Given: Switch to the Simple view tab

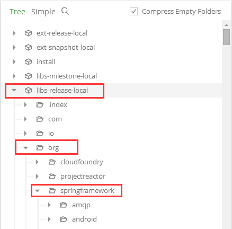Looking at the screenshot, I should (43, 12).
